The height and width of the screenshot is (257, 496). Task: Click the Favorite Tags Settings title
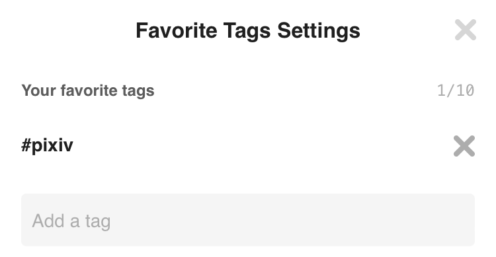tap(248, 31)
